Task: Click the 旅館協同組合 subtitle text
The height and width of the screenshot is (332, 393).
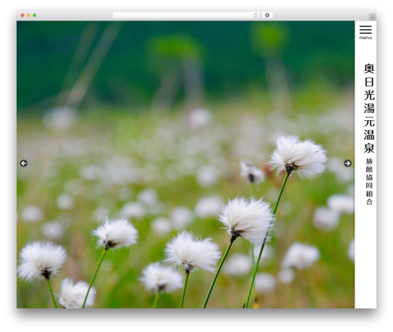Action: pos(369,181)
